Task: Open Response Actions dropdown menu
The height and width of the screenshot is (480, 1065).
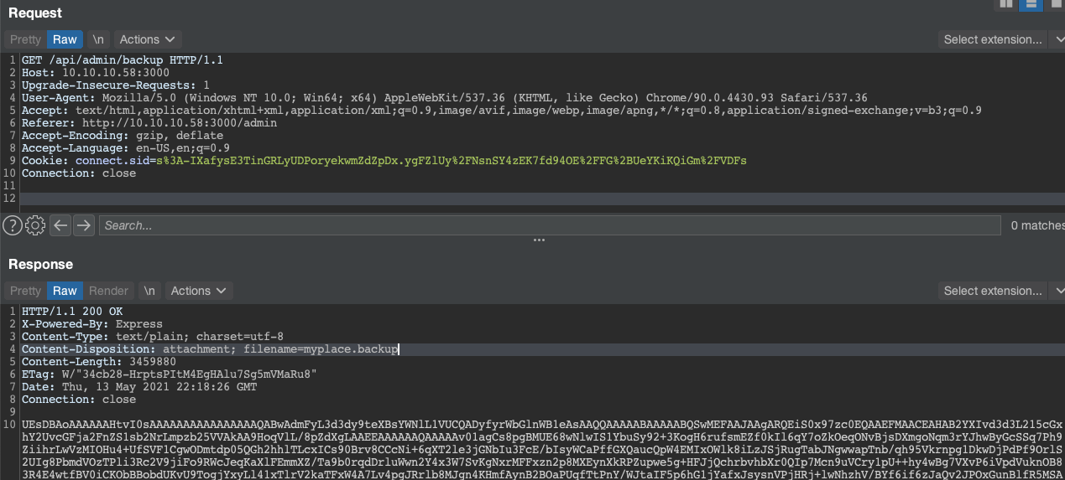Action: 198,291
